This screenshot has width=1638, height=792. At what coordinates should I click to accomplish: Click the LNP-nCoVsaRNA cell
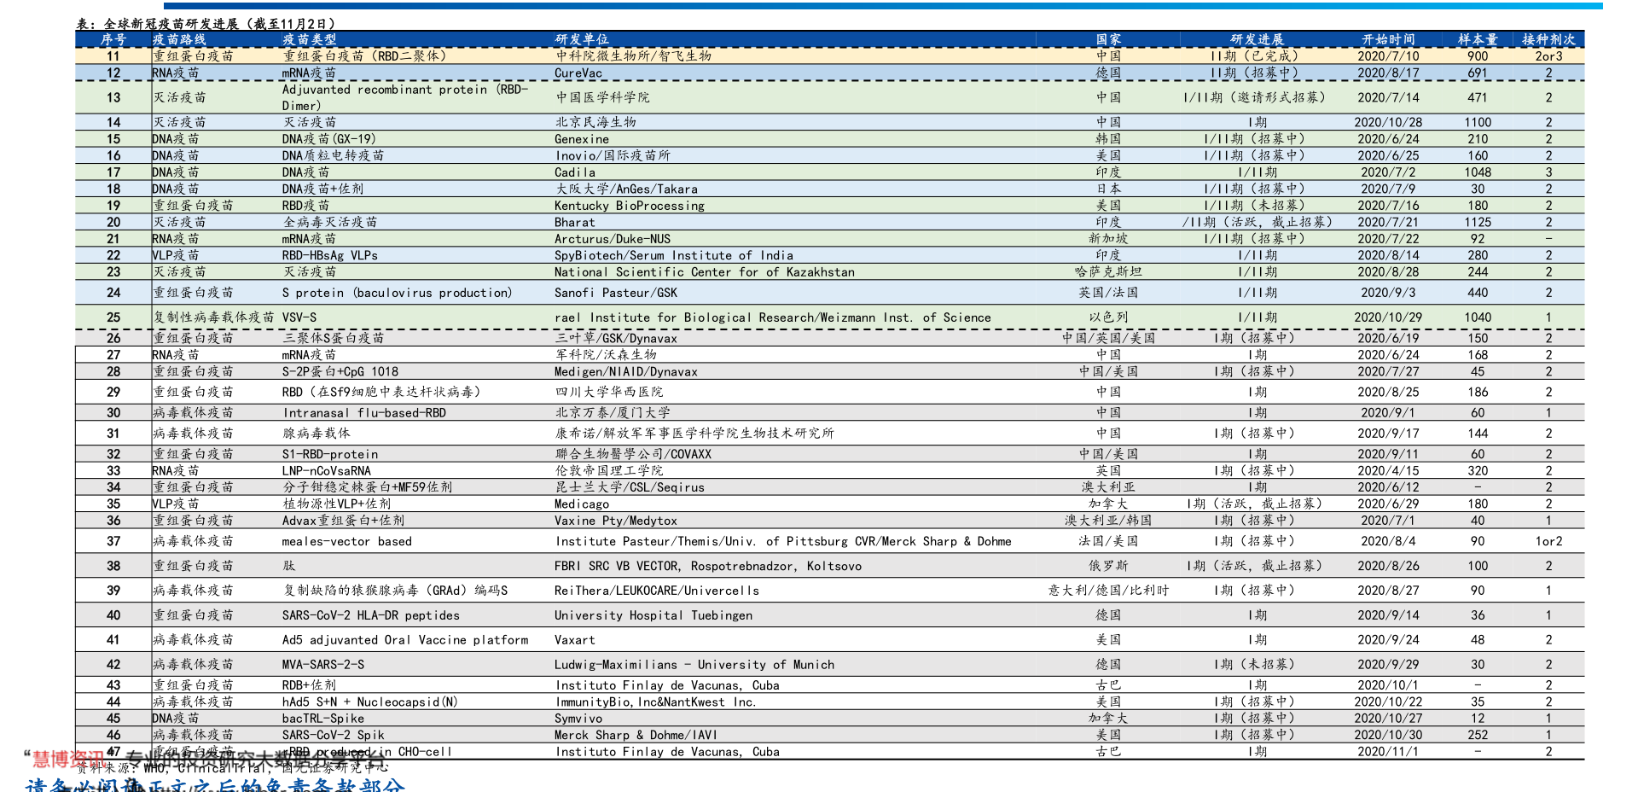click(327, 471)
